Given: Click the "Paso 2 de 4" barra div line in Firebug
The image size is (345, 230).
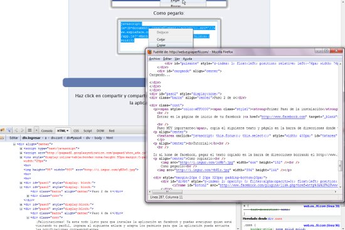Looking at the screenshot, I should click(77, 191).
